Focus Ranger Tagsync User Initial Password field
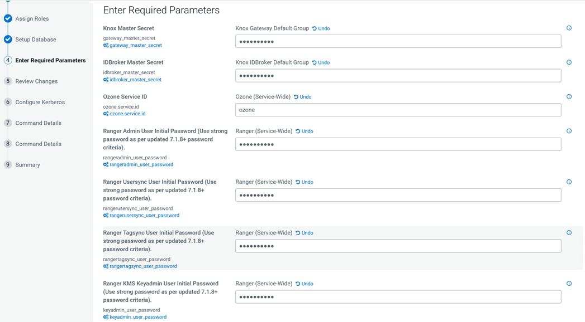This screenshot has height=322, width=585. 398,246
